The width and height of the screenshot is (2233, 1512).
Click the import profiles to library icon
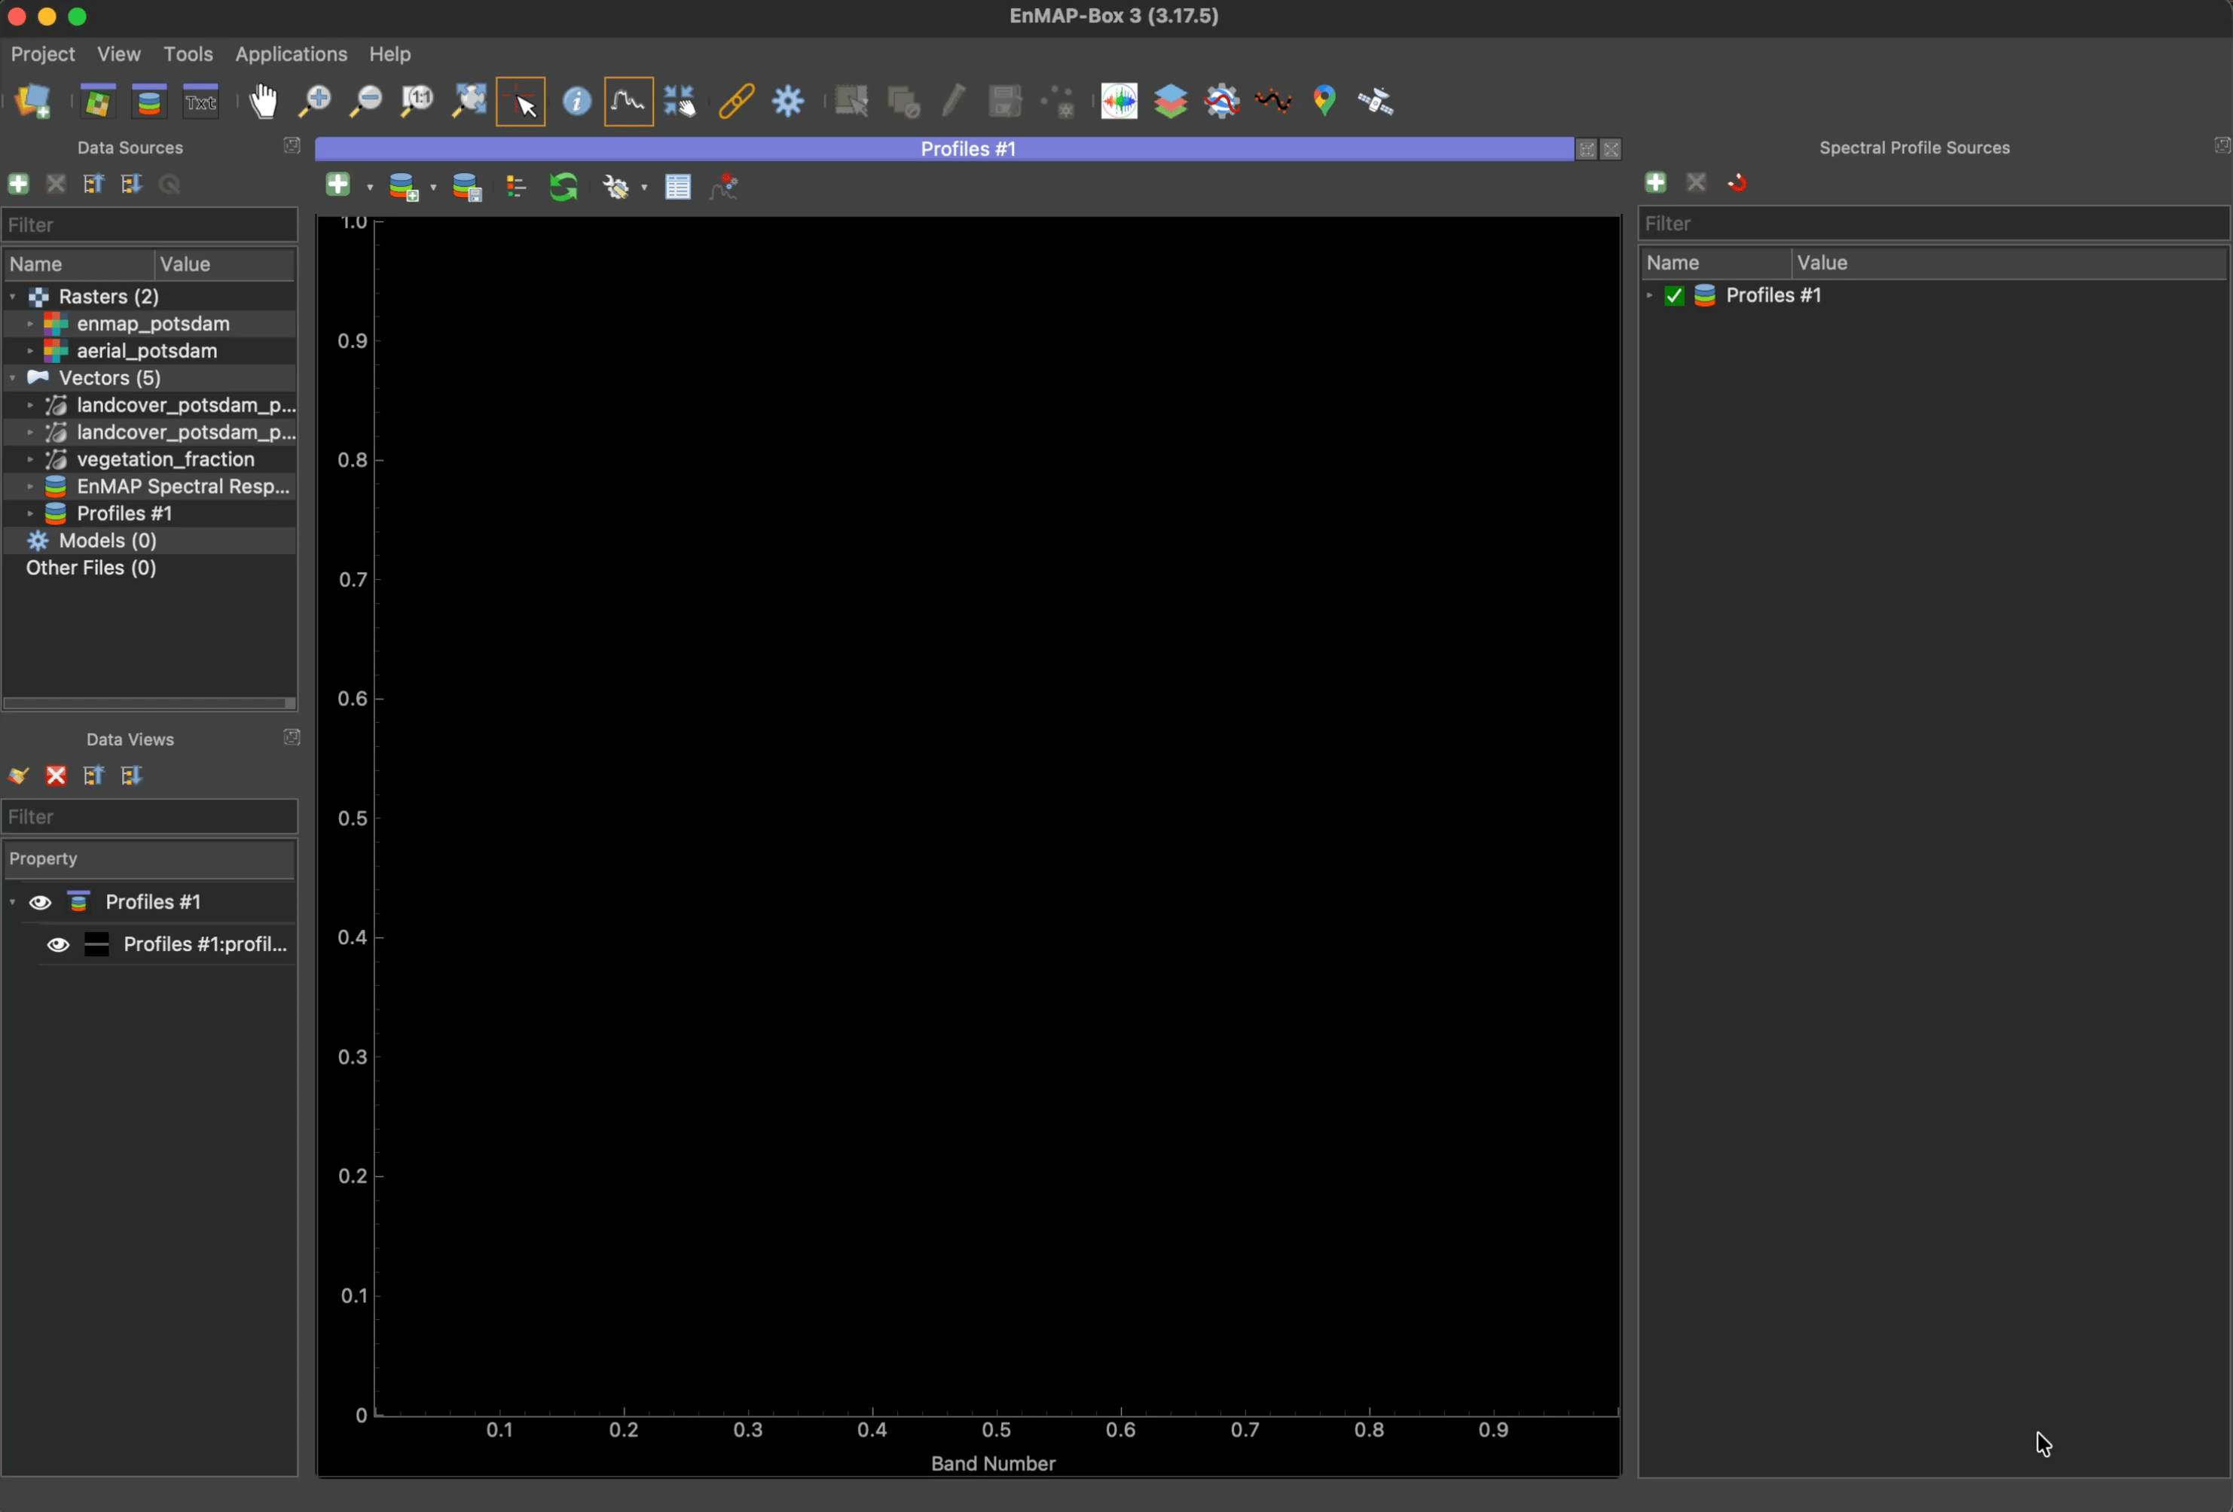[x=404, y=186]
